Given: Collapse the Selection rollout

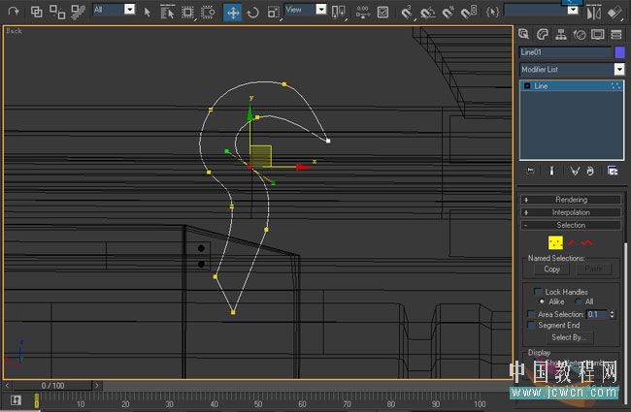Looking at the screenshot, I should tap(571, 226).
